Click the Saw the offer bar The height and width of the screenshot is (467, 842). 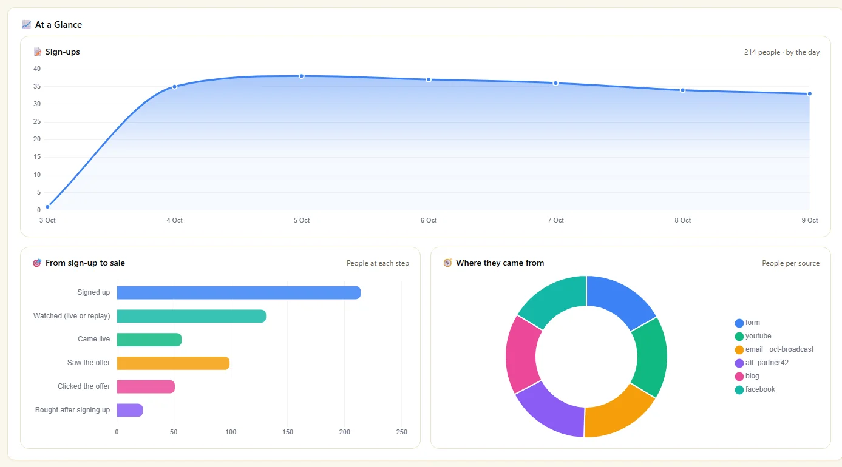[x=173, y=363]
